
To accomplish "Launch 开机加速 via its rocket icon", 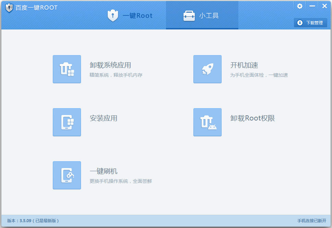I will pyautogui.click(x=207, y=69).
